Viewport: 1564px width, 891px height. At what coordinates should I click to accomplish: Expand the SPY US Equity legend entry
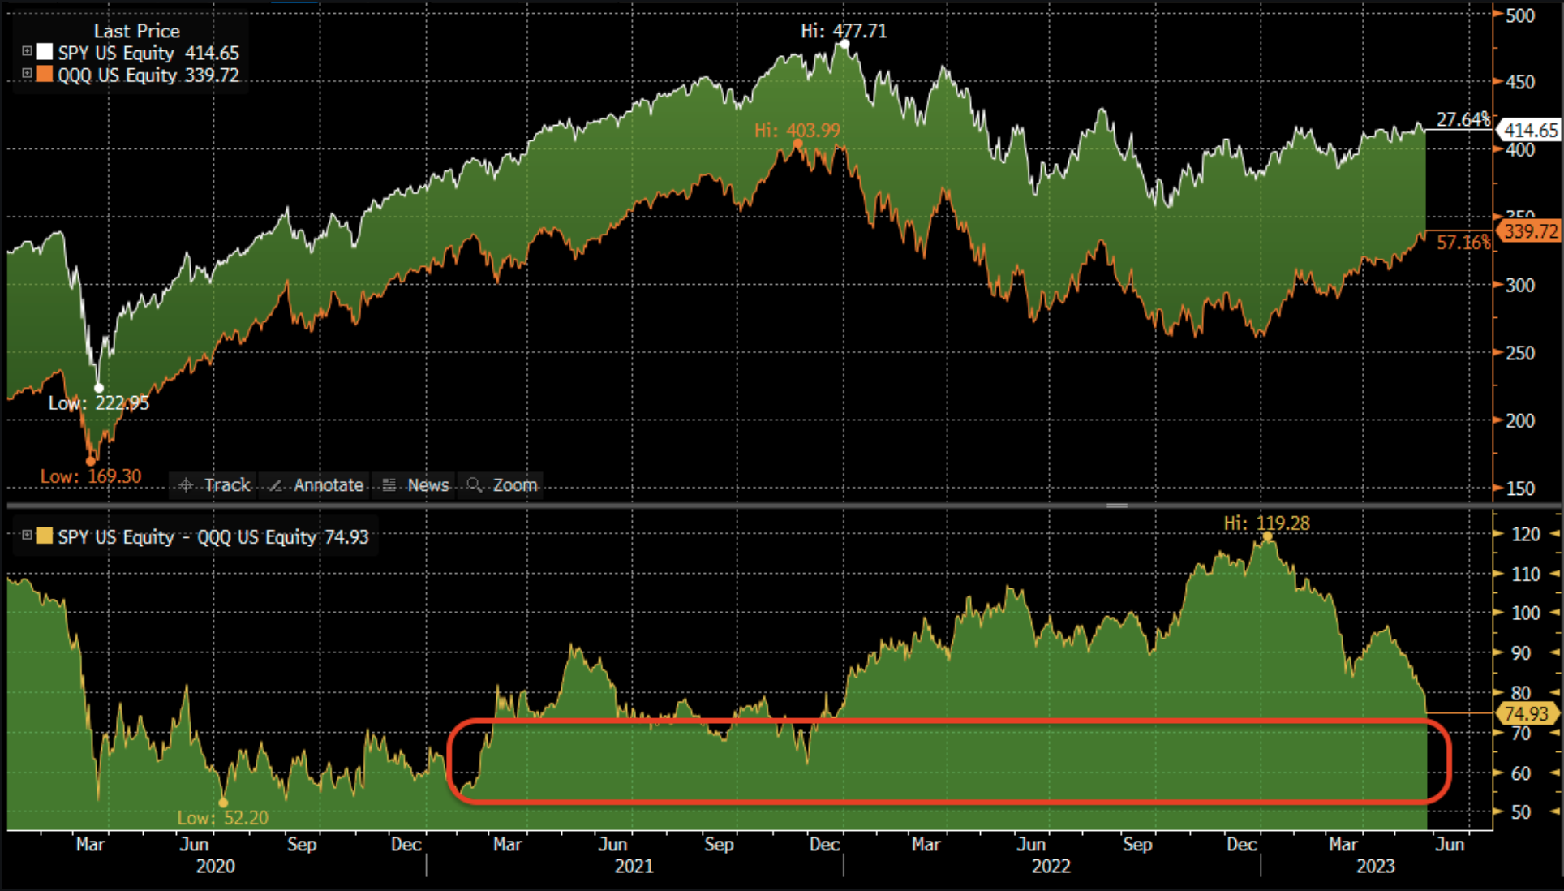(27, 51)
